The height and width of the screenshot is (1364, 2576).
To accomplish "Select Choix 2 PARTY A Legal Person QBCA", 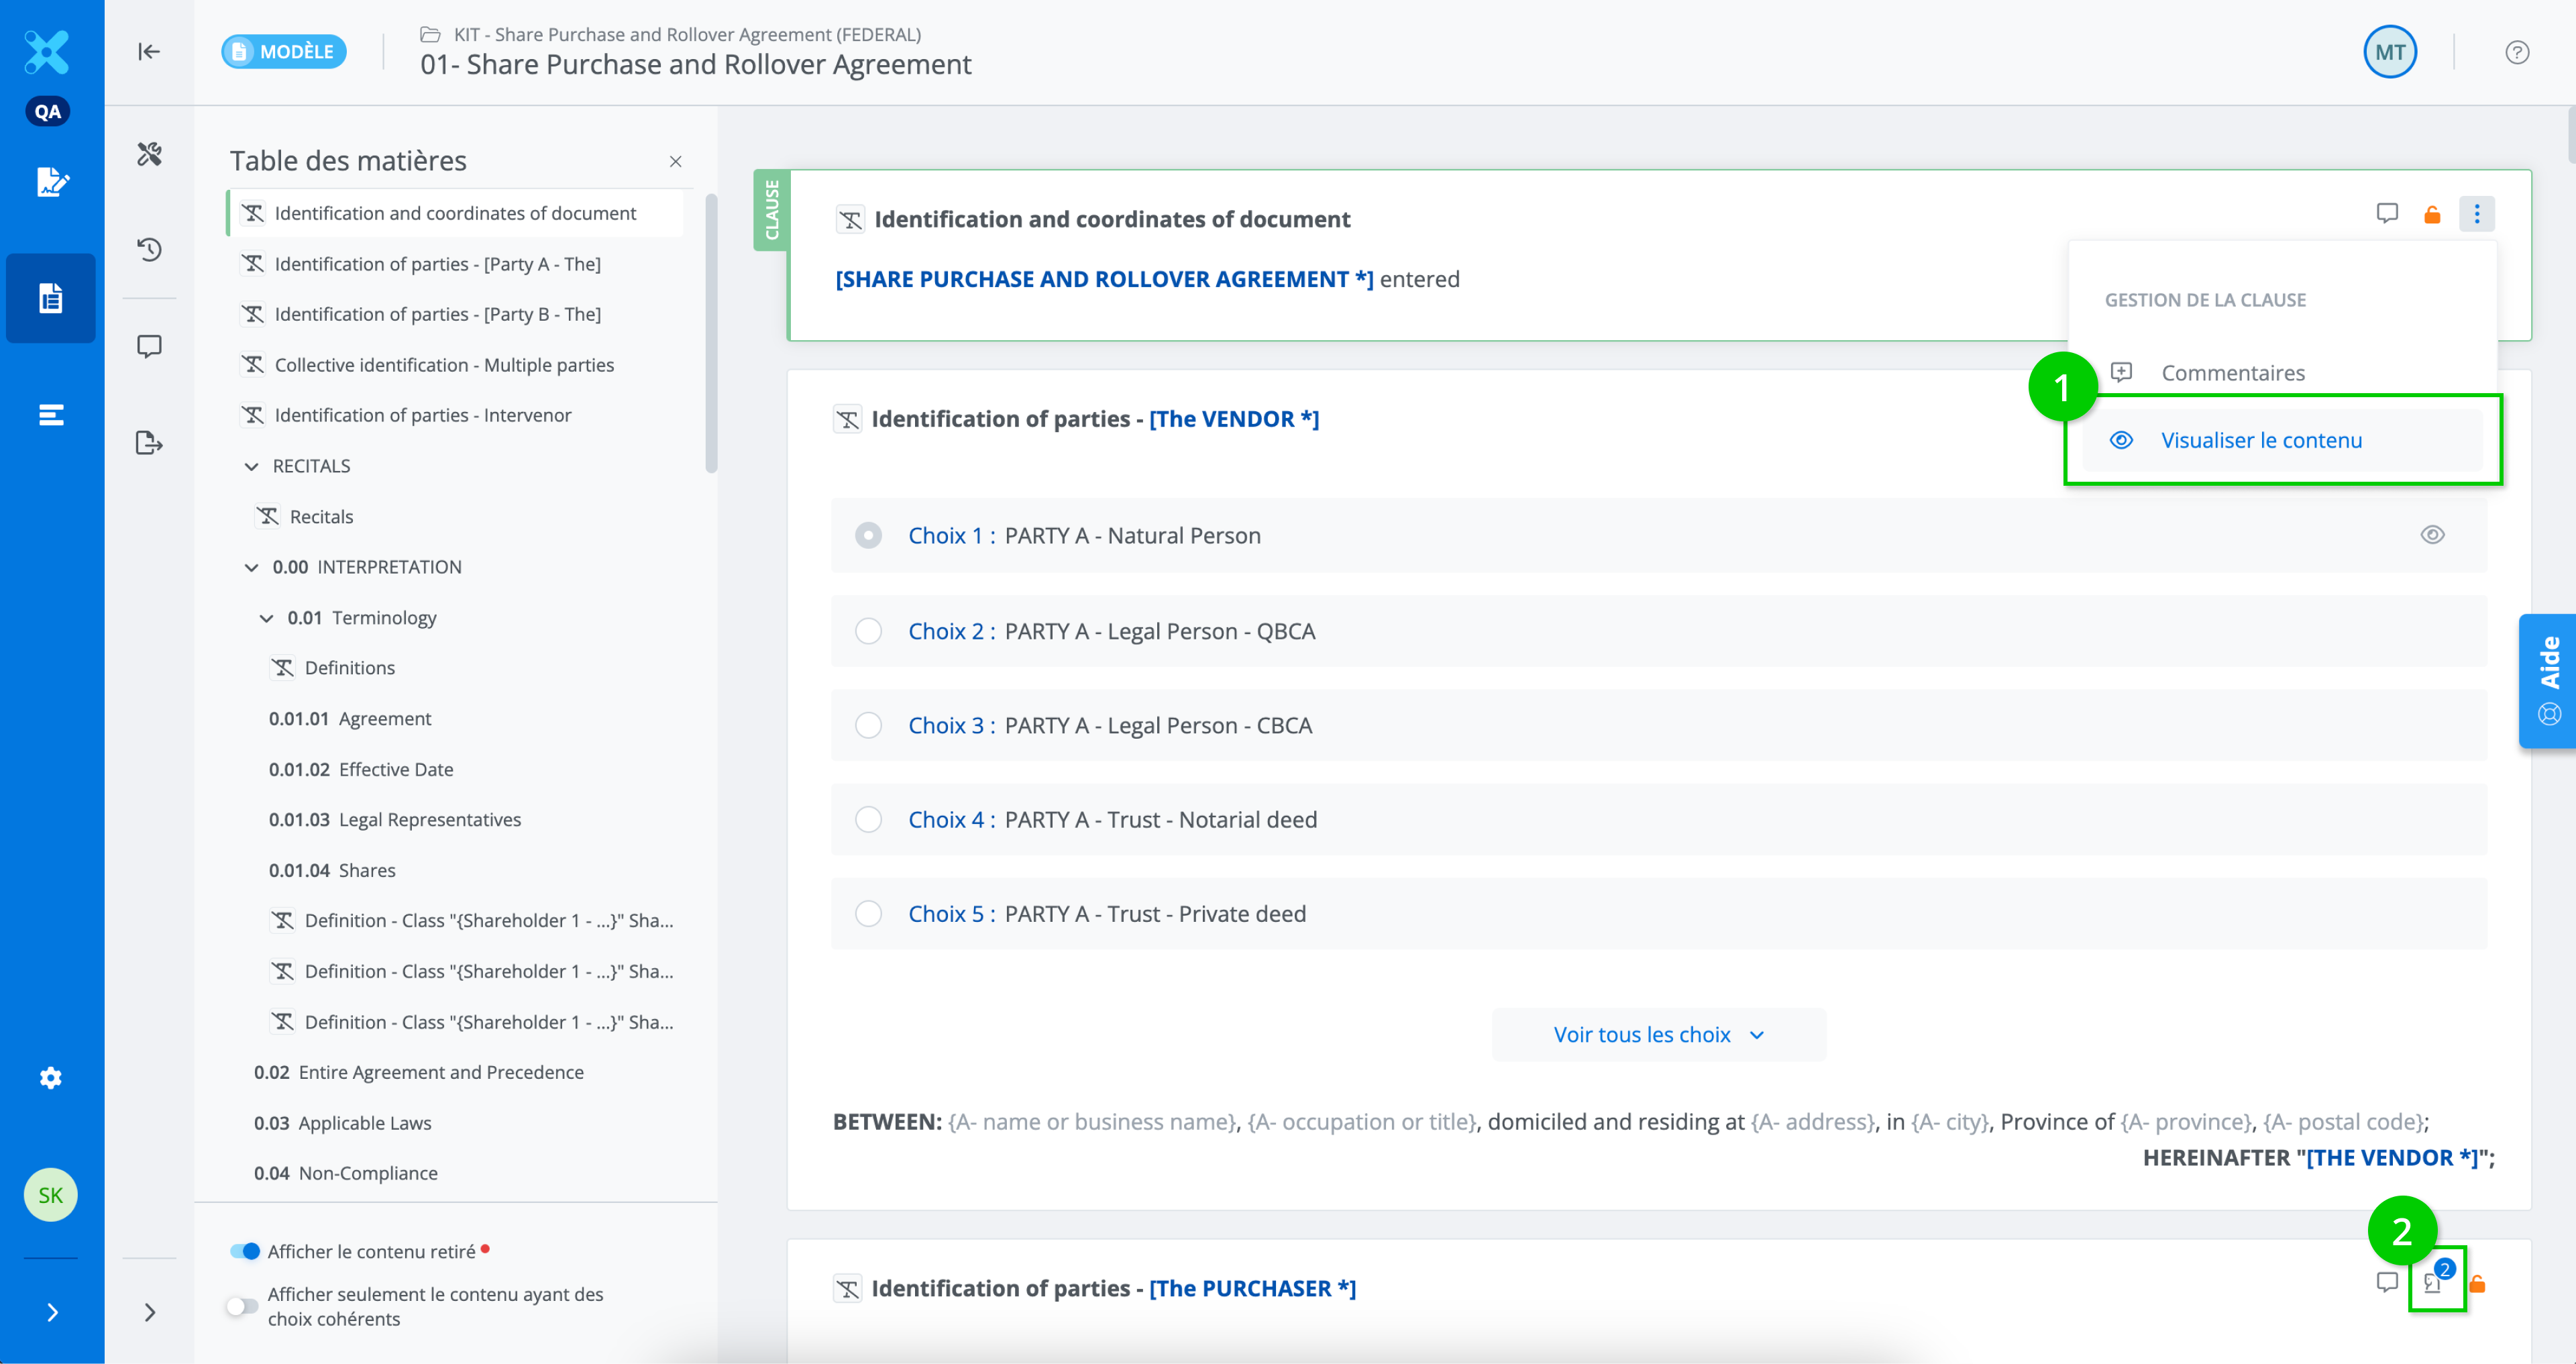I will pos(868,631).
